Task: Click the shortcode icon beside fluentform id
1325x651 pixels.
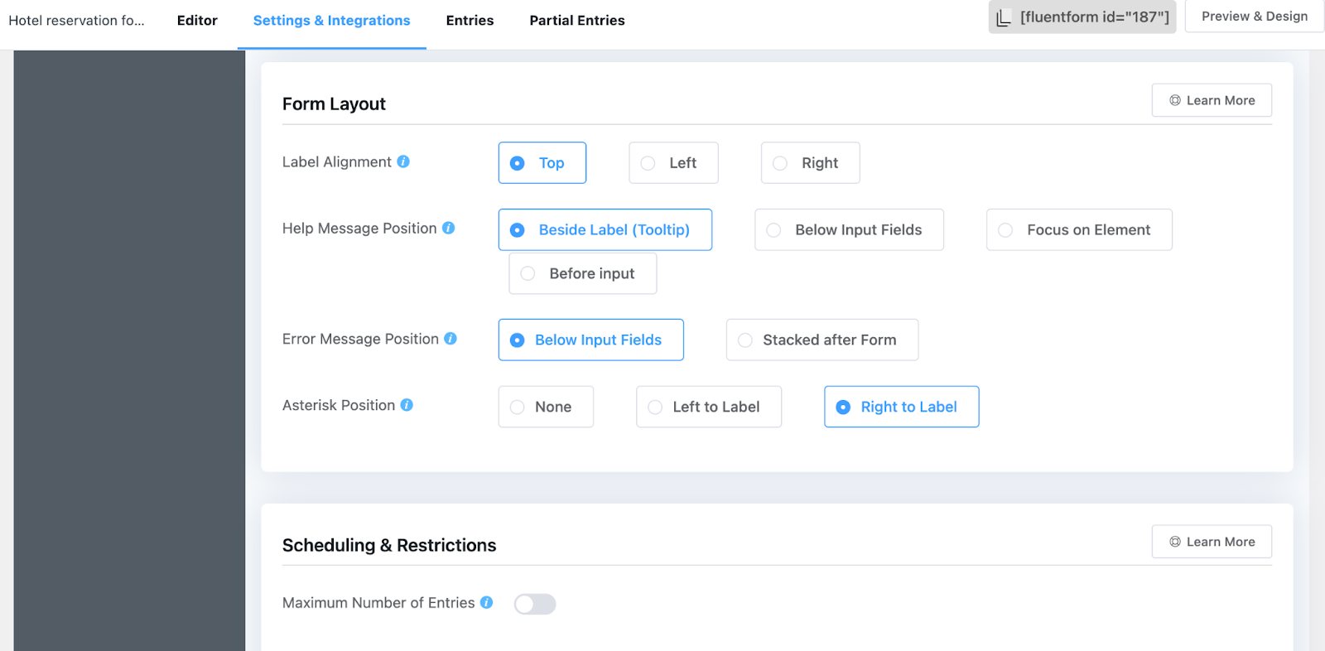Action: (1004, 17)
